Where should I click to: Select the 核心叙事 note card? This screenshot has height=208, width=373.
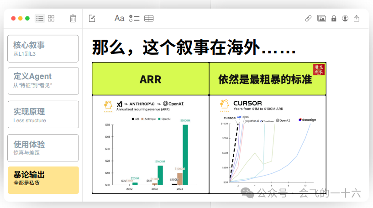(43, 48)
